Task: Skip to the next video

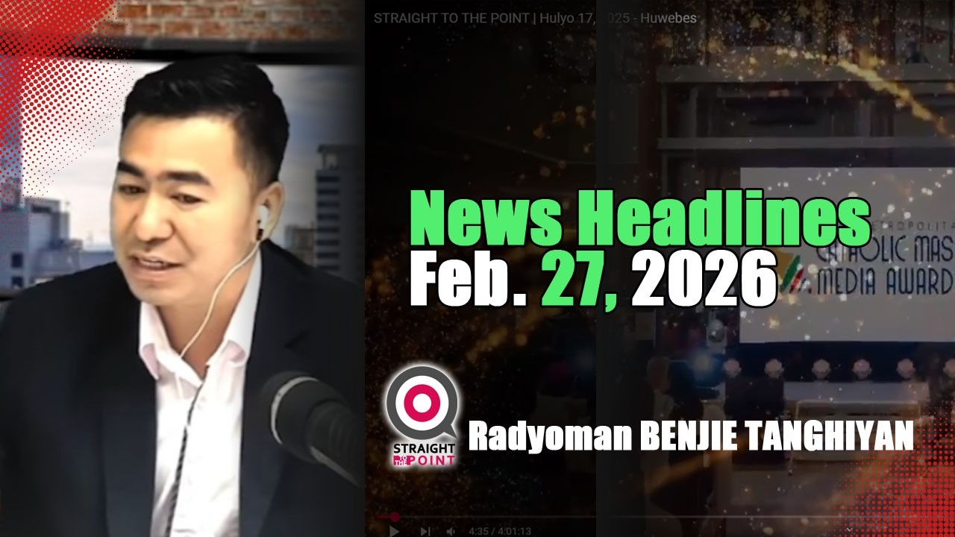Action: click(425, 531)
